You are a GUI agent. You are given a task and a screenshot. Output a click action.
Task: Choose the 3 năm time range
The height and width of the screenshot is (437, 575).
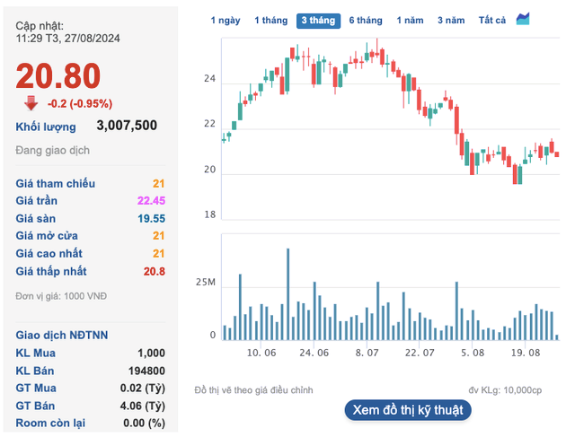point(452,20)
